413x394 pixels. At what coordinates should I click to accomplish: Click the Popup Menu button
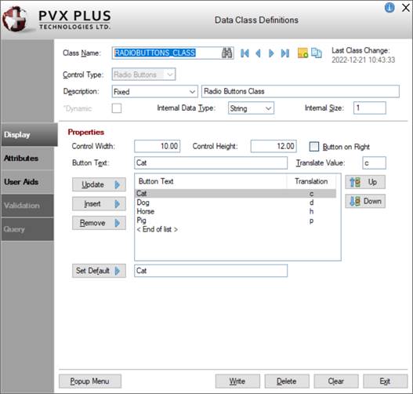(90, 381)
